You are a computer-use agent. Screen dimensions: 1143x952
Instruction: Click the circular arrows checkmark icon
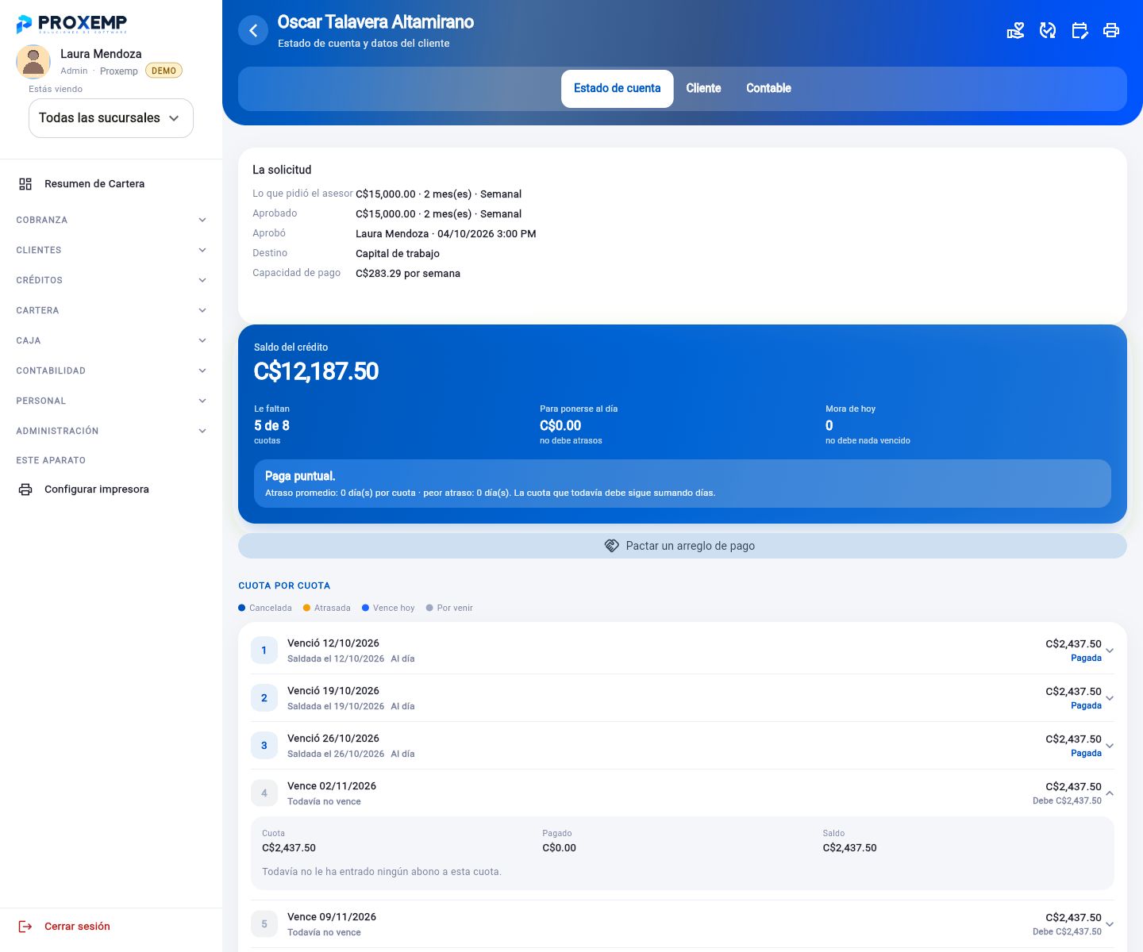(1048, 31)
